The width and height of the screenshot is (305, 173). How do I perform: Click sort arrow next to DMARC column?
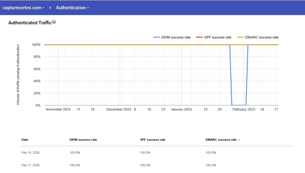(239, 140)
